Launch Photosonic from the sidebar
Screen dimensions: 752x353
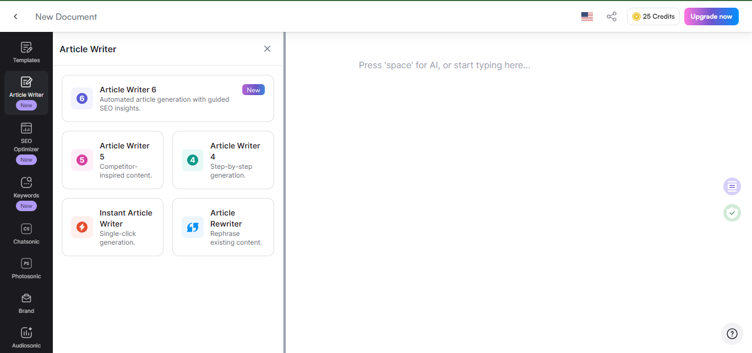(x=26, y=268)
